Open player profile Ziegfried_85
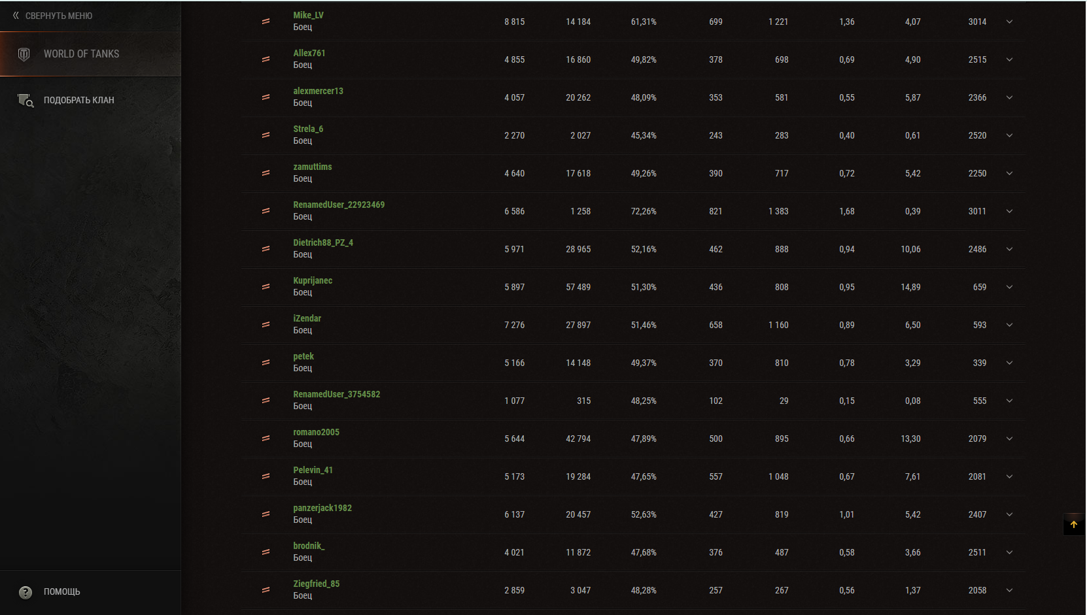Image resolution: width=1087 pixels, height=615 pixels. [317, 584]
